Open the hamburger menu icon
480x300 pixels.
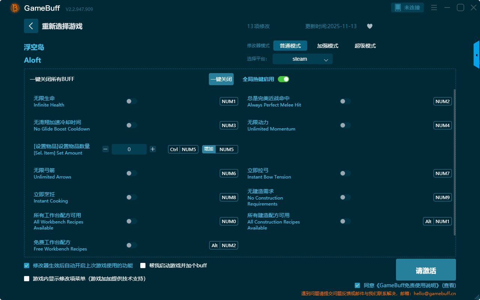tap(434, 7)
